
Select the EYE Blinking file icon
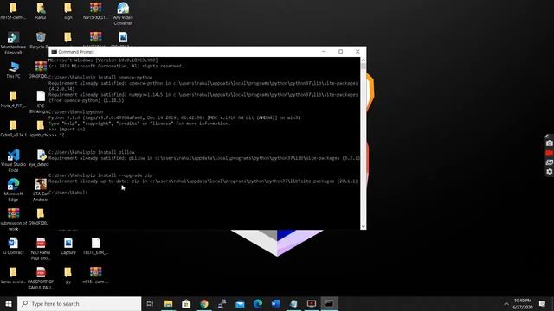41,102
